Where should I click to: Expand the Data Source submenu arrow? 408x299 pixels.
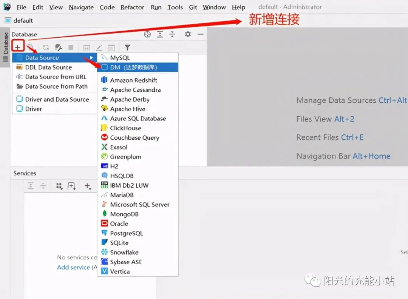pos(91,58)
